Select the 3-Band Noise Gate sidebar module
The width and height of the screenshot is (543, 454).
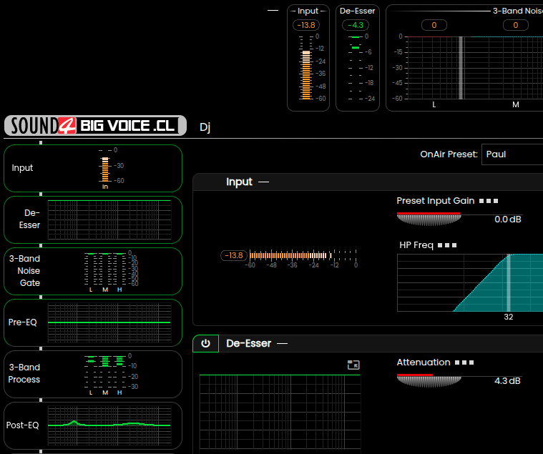(93, 271)
